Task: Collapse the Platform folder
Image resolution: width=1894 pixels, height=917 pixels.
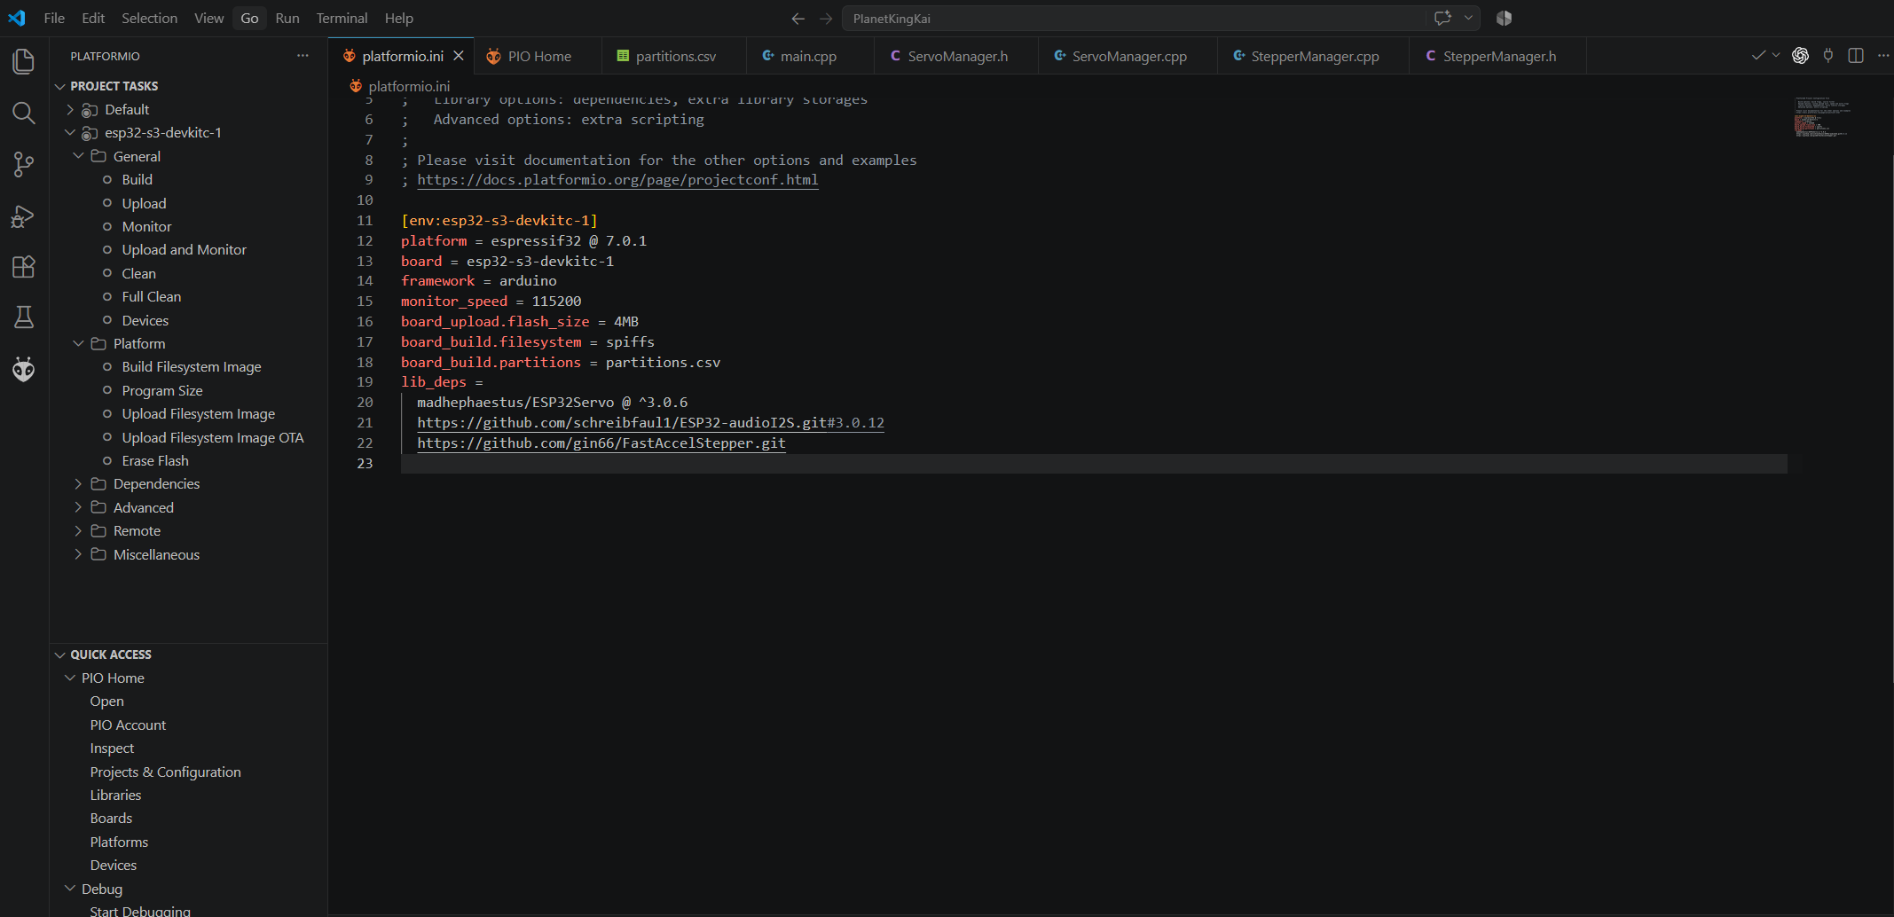Action: [x=78, y=343]
